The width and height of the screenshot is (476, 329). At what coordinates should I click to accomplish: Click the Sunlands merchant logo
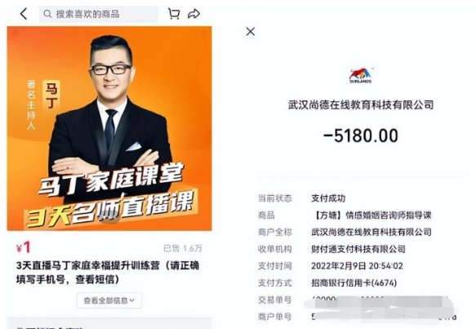pos(360,75)
